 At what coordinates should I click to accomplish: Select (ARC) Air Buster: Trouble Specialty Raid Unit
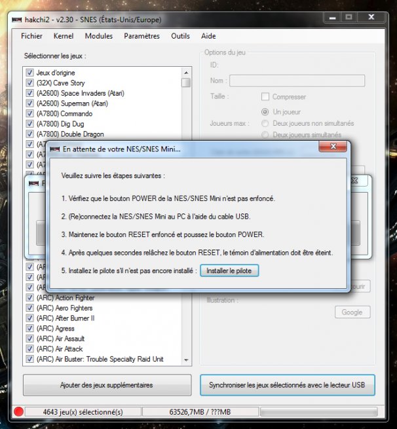(x=100, y=359)
